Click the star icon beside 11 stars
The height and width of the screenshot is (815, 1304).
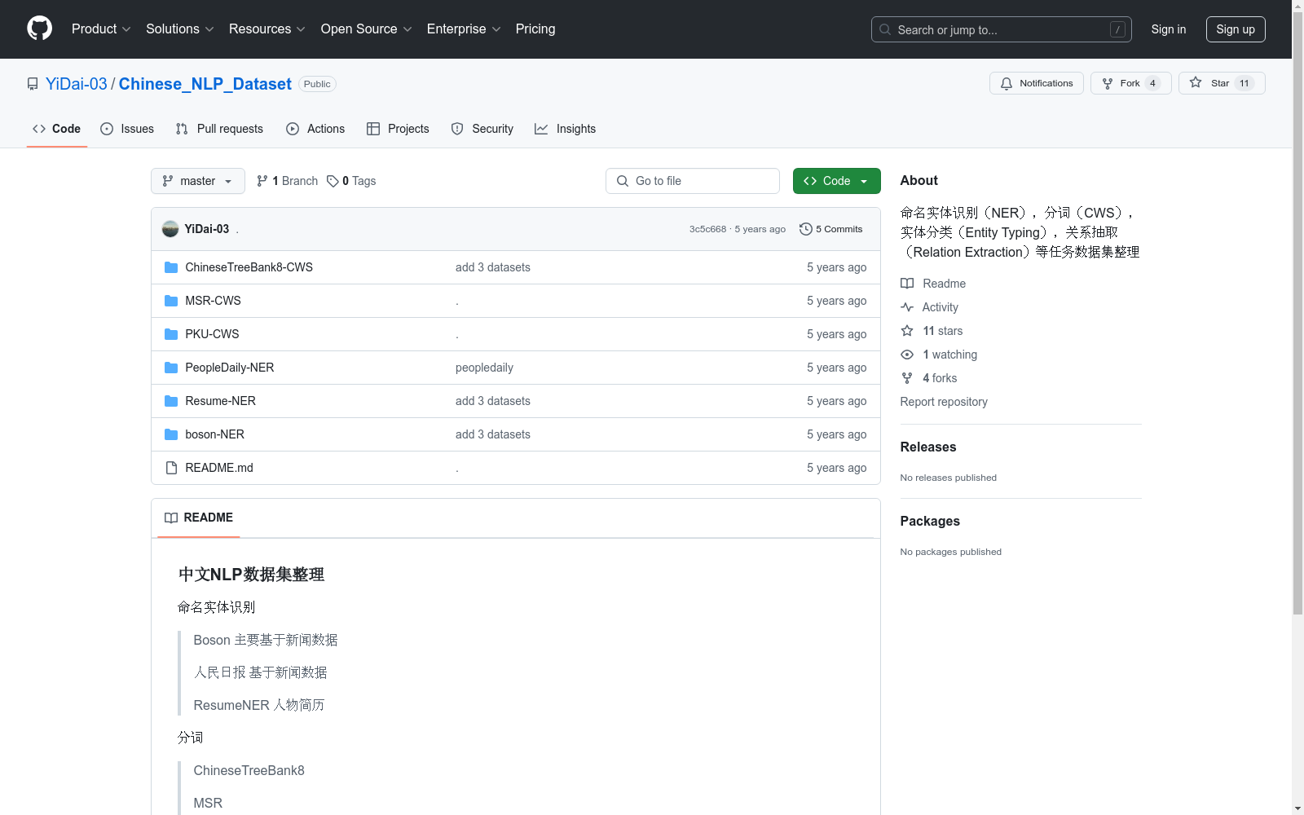907,331
